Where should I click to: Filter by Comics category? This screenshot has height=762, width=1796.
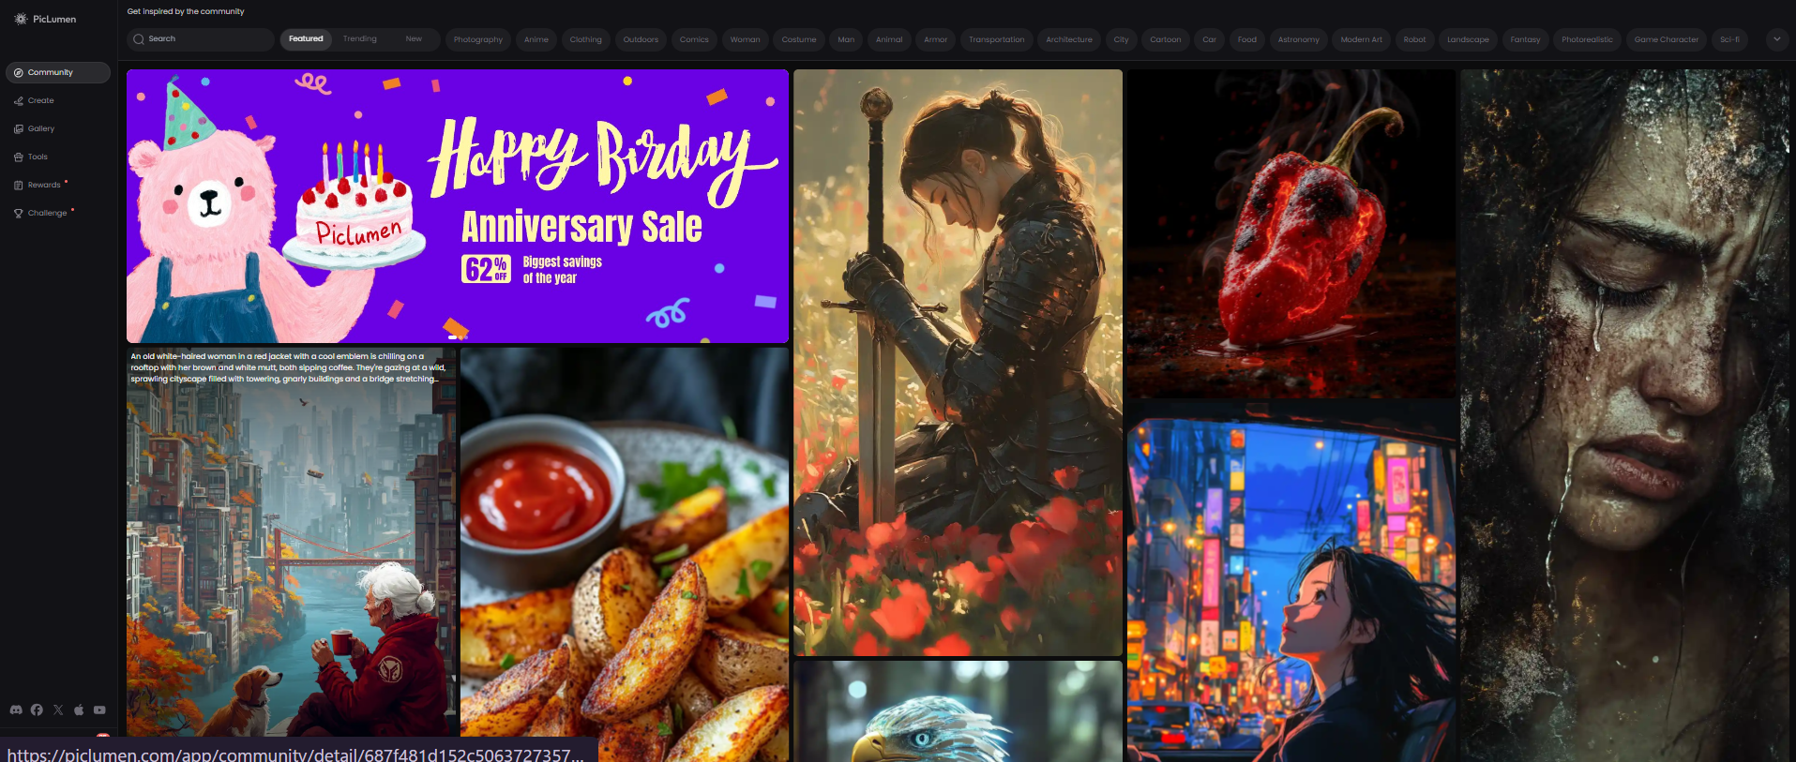click(694, 39)
